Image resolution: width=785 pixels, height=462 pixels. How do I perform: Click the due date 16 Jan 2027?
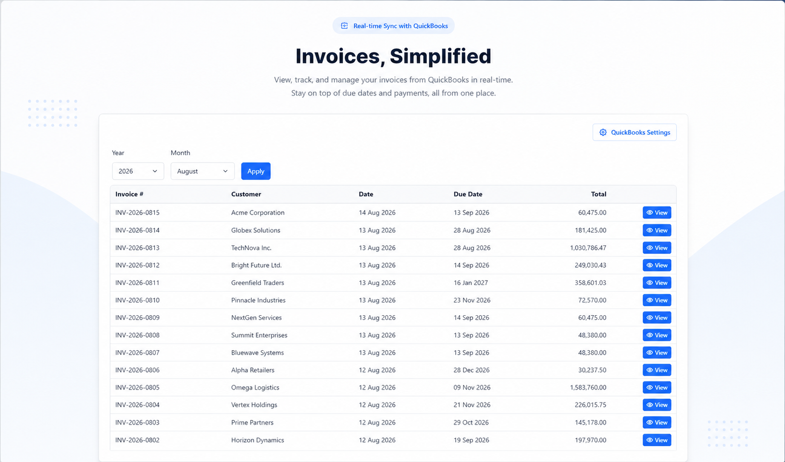(x=471, y=283)
